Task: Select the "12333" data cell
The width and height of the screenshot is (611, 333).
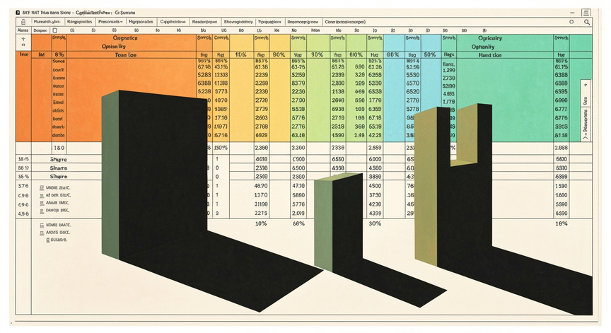Action: click(x=221, y=75)
